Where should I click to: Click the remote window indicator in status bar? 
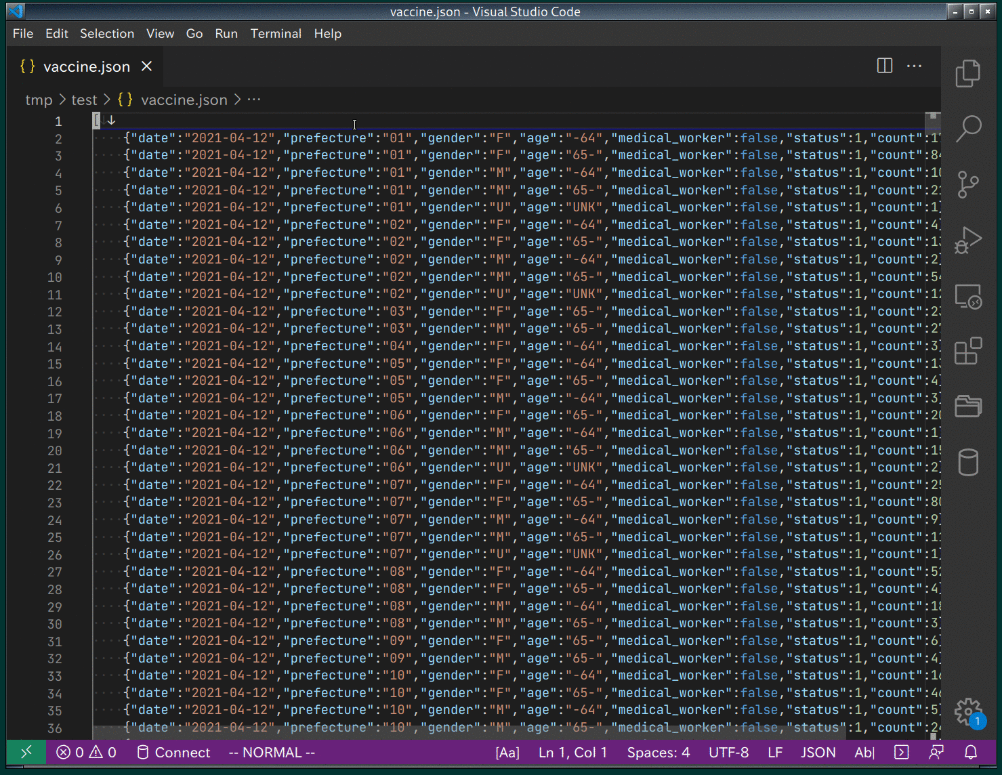pyautogui.click(x=26, y=752)
